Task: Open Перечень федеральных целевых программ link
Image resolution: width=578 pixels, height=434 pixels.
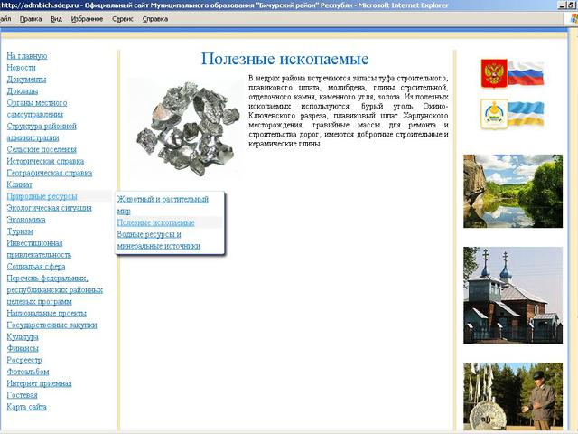Action: click(54, 290)
